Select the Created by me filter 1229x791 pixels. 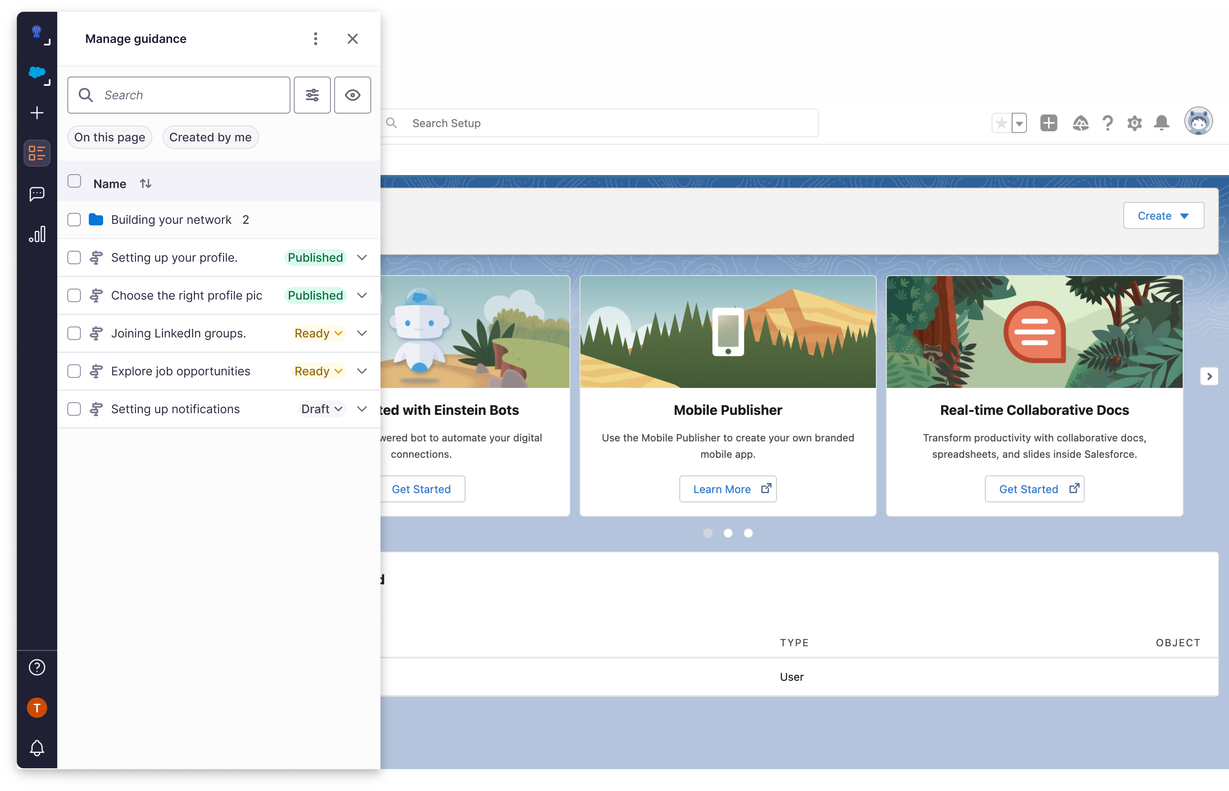[210, 137]
